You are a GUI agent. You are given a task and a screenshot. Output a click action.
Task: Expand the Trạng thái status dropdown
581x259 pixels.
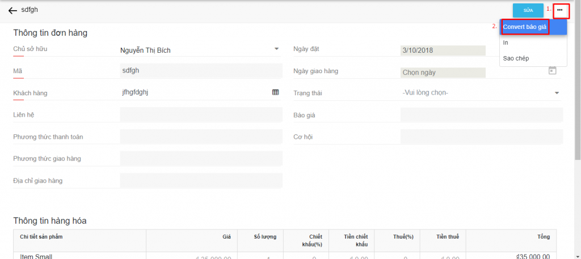pos(557,92)
